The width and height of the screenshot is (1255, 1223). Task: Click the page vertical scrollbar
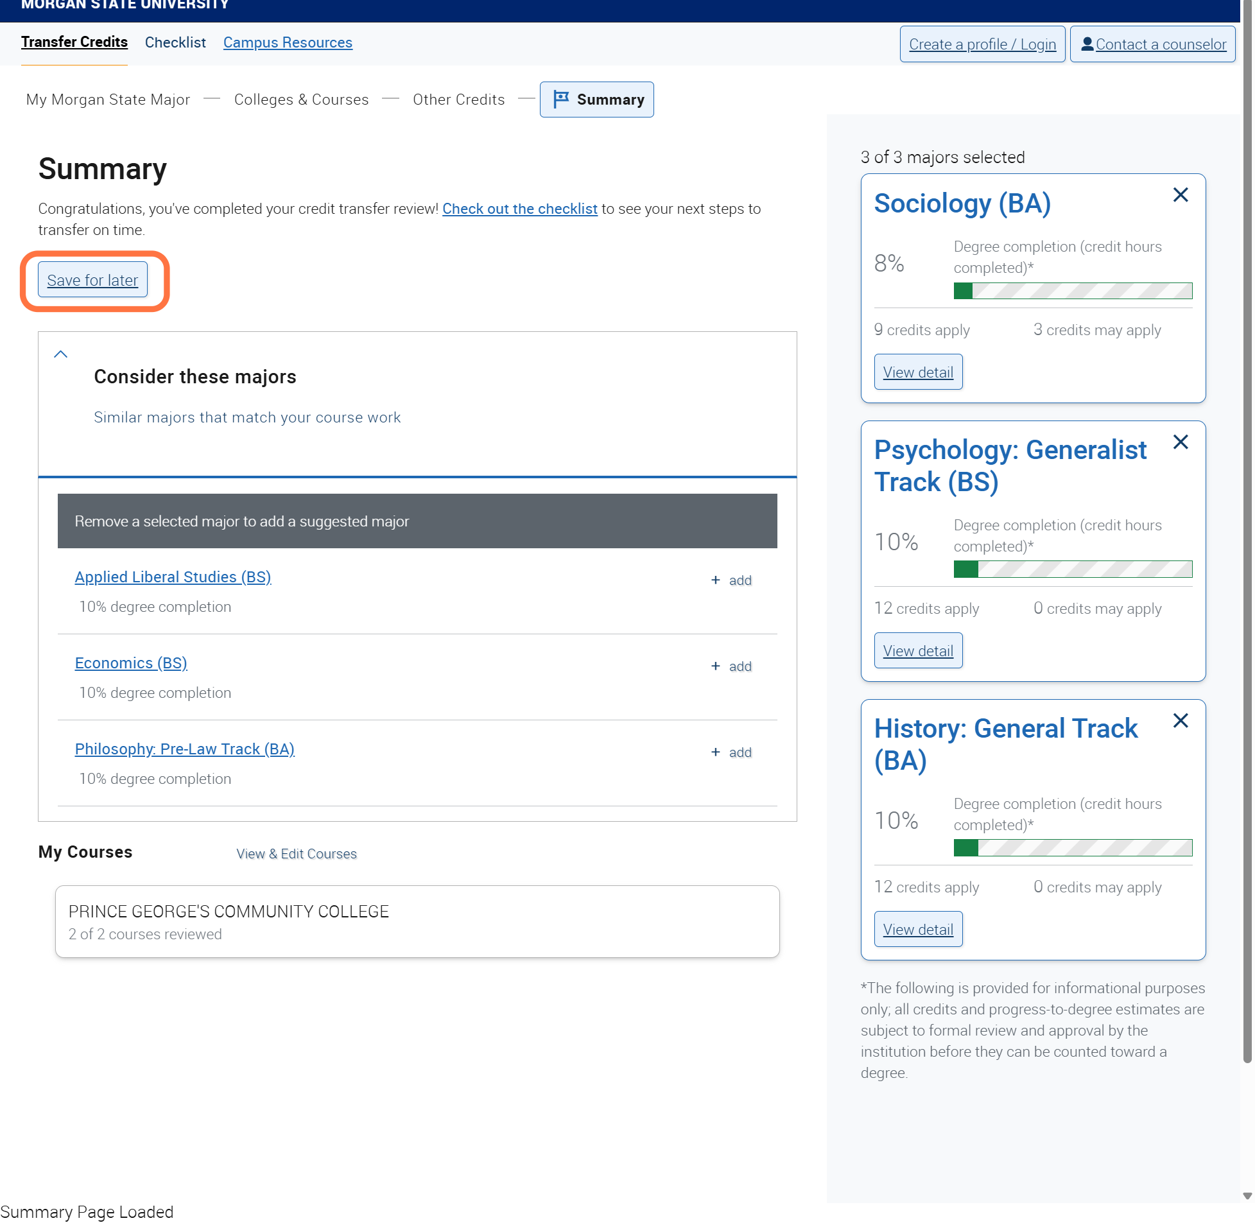click(1247, 532)
